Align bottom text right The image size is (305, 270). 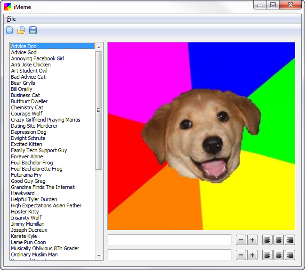(x=290, y=255)
